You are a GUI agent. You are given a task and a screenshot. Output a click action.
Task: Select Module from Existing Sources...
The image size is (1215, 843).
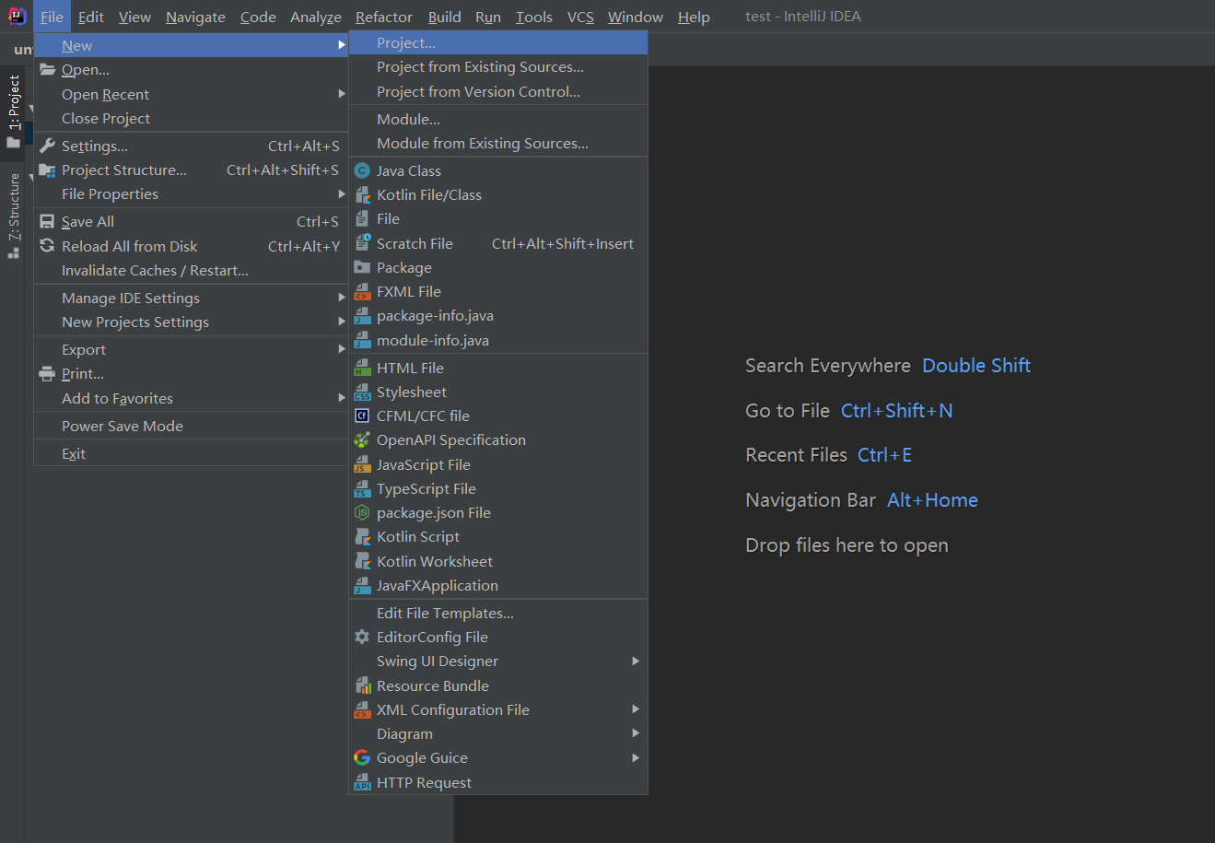(x=498, y=144)
